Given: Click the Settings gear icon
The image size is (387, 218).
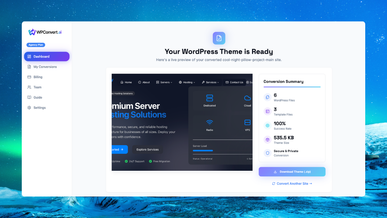Looking at the screenshot, I should pyautogui.click(x=29, y=108).
